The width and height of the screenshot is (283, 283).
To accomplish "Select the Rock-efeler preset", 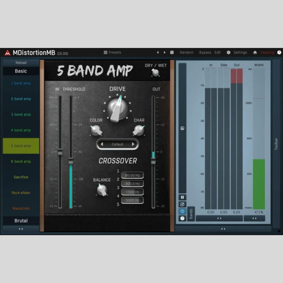I will 21,193.
